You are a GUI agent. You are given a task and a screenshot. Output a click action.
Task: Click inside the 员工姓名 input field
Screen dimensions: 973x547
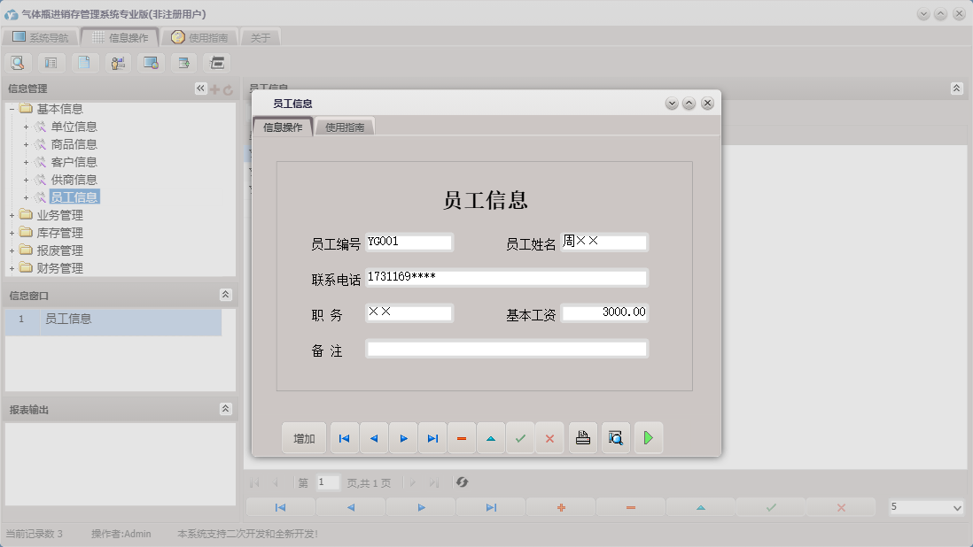pyautogui.click(x=603, y=241)
